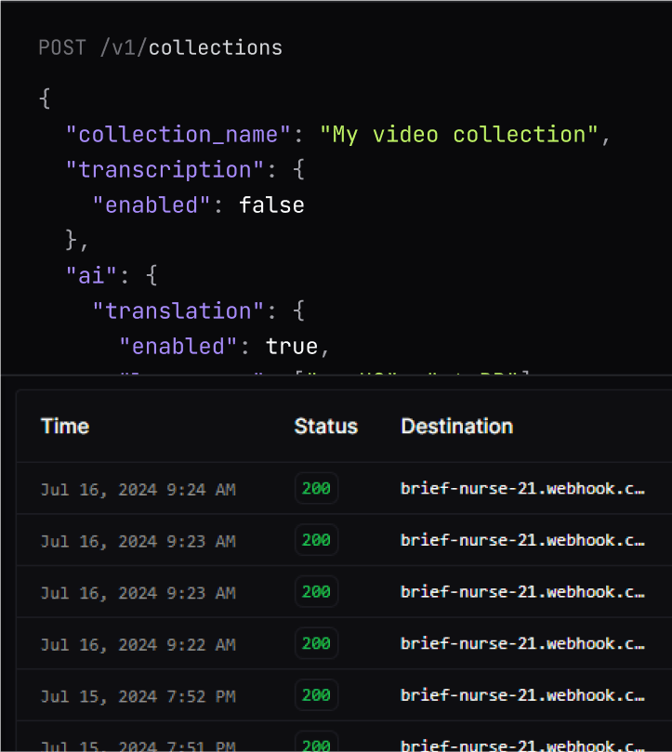Click the POST /v1/collections endpoint title
672x752 pixels.
[160, 47]
